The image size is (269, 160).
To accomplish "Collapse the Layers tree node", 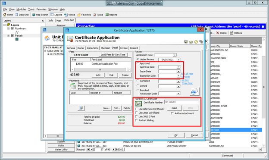I will 5,25.
